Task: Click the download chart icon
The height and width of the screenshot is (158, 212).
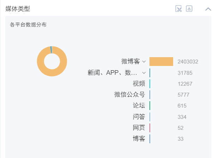Action: pyautogui.click(x=189, y=8)
